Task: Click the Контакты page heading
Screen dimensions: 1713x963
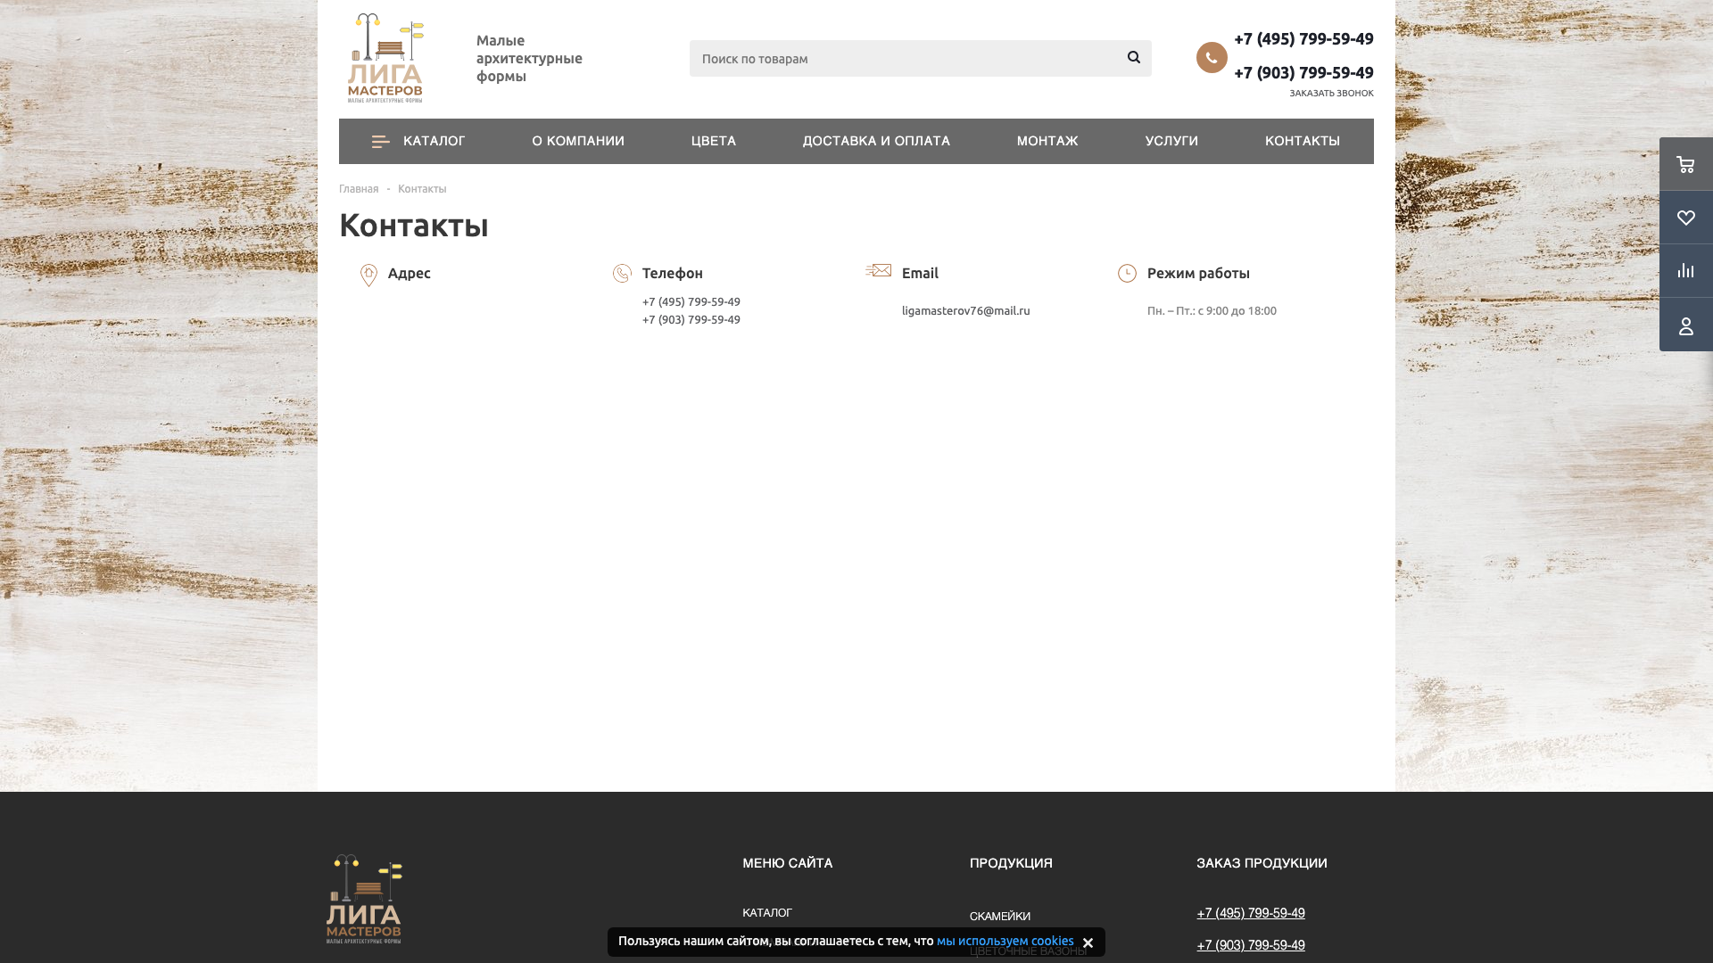Action: pyautogui.click(x=414, y=225)
